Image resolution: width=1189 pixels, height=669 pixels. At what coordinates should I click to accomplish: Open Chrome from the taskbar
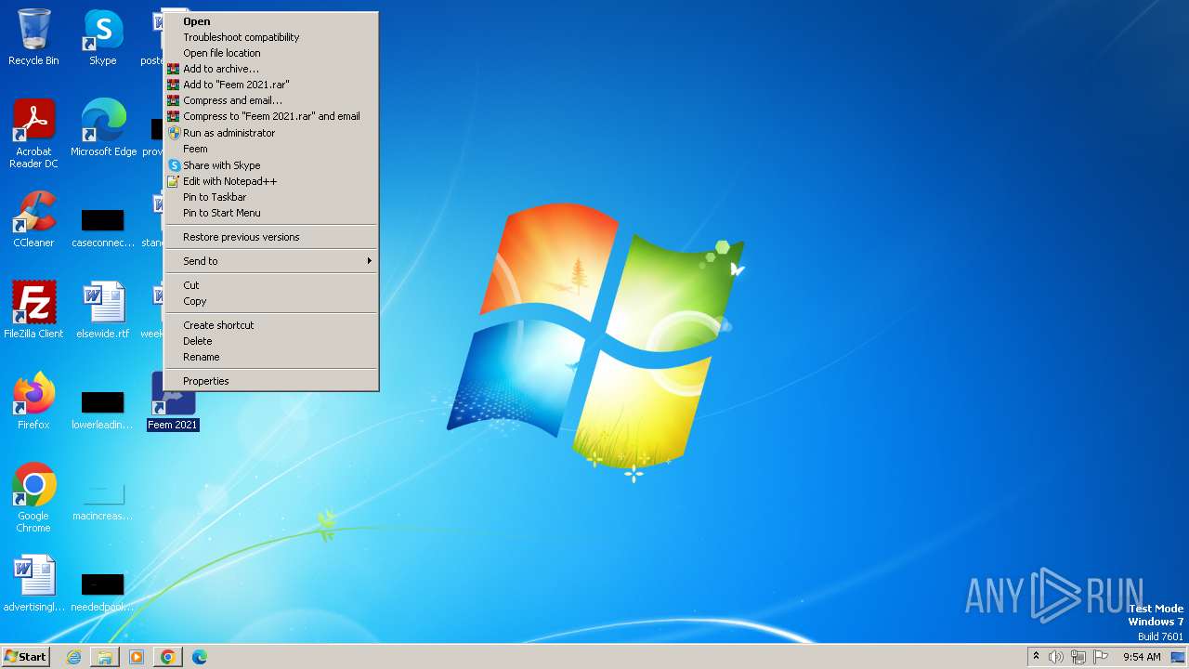pos(168,657)
